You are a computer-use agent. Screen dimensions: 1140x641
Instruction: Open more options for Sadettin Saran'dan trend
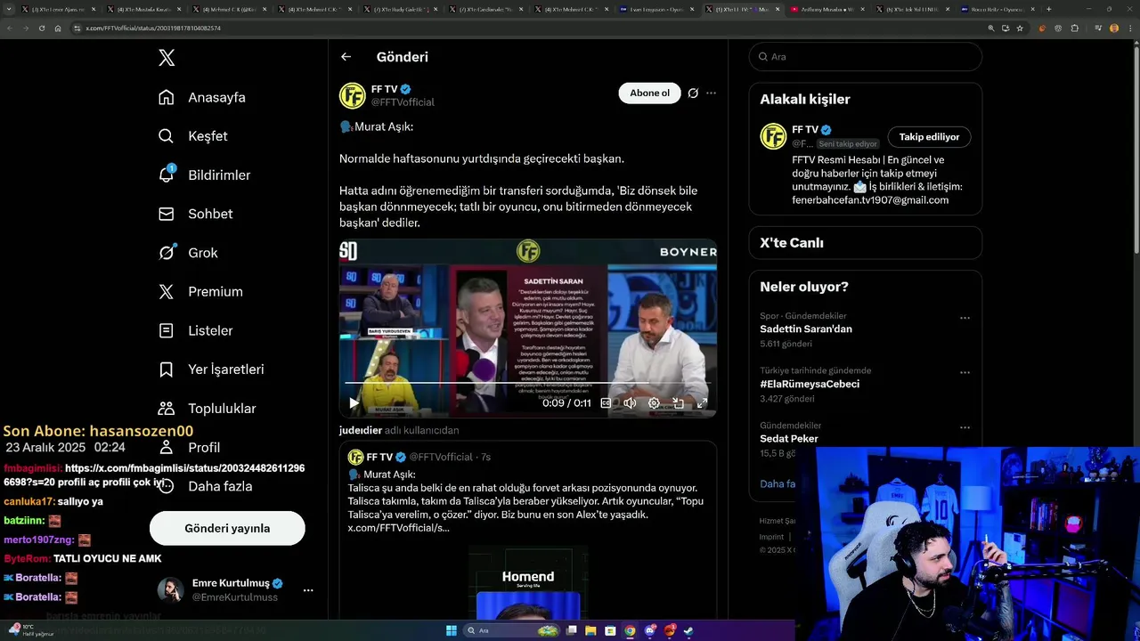click(965, 318)
